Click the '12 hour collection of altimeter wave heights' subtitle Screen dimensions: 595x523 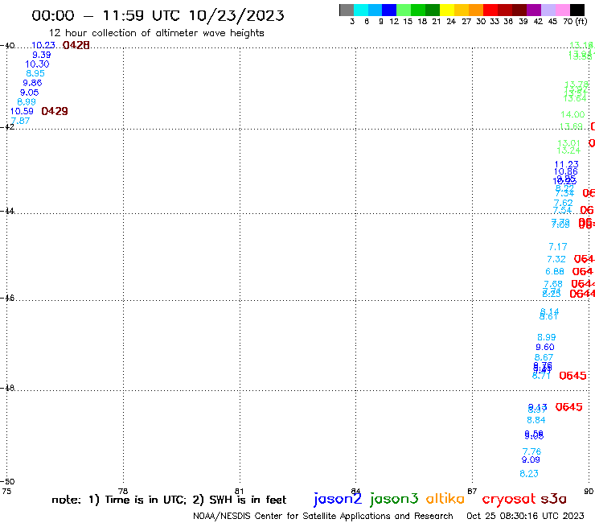click(156, 33)
